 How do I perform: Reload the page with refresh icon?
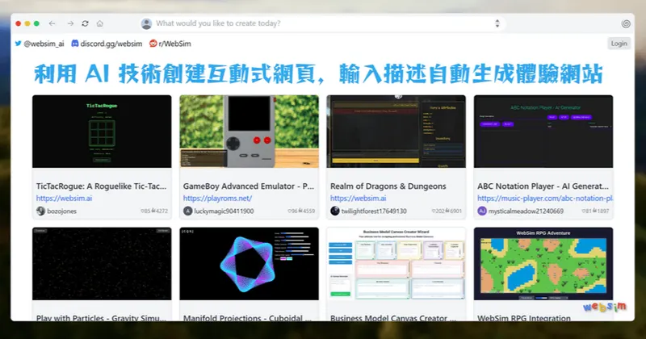[x=85, y=23]
